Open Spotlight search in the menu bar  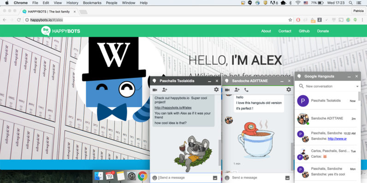[350, 3]
